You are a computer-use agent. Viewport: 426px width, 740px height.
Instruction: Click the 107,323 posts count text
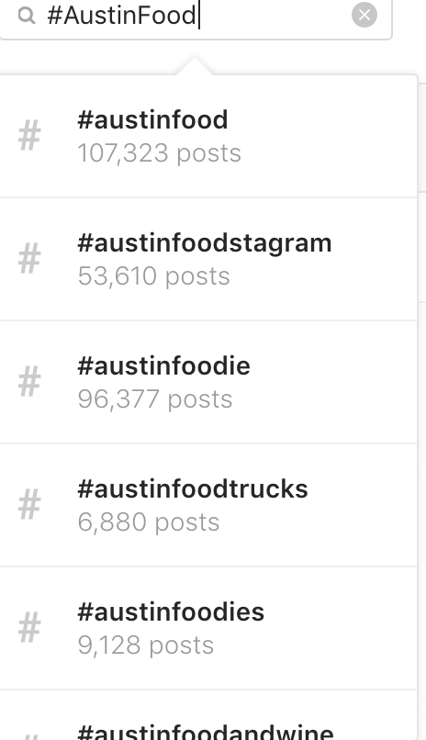coord(160,153)
